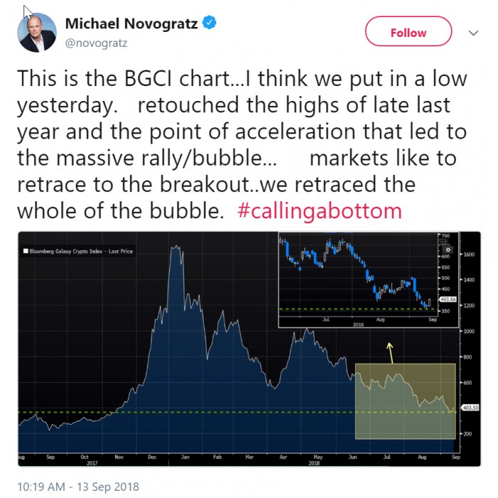Image resolution: width=498 pixels, height=498 pixels.
Task: Open the @novogratz handle link
Action: click(96, 43)
